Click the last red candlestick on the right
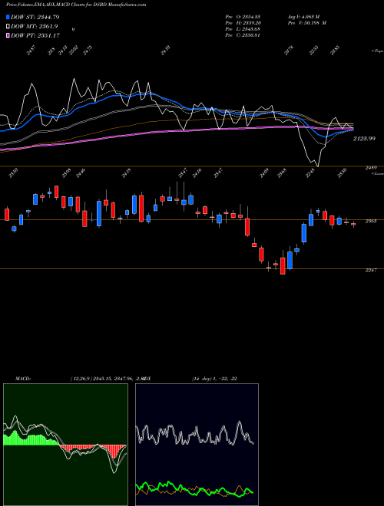Screen dimensions: 384x506 tap(353, 224)
